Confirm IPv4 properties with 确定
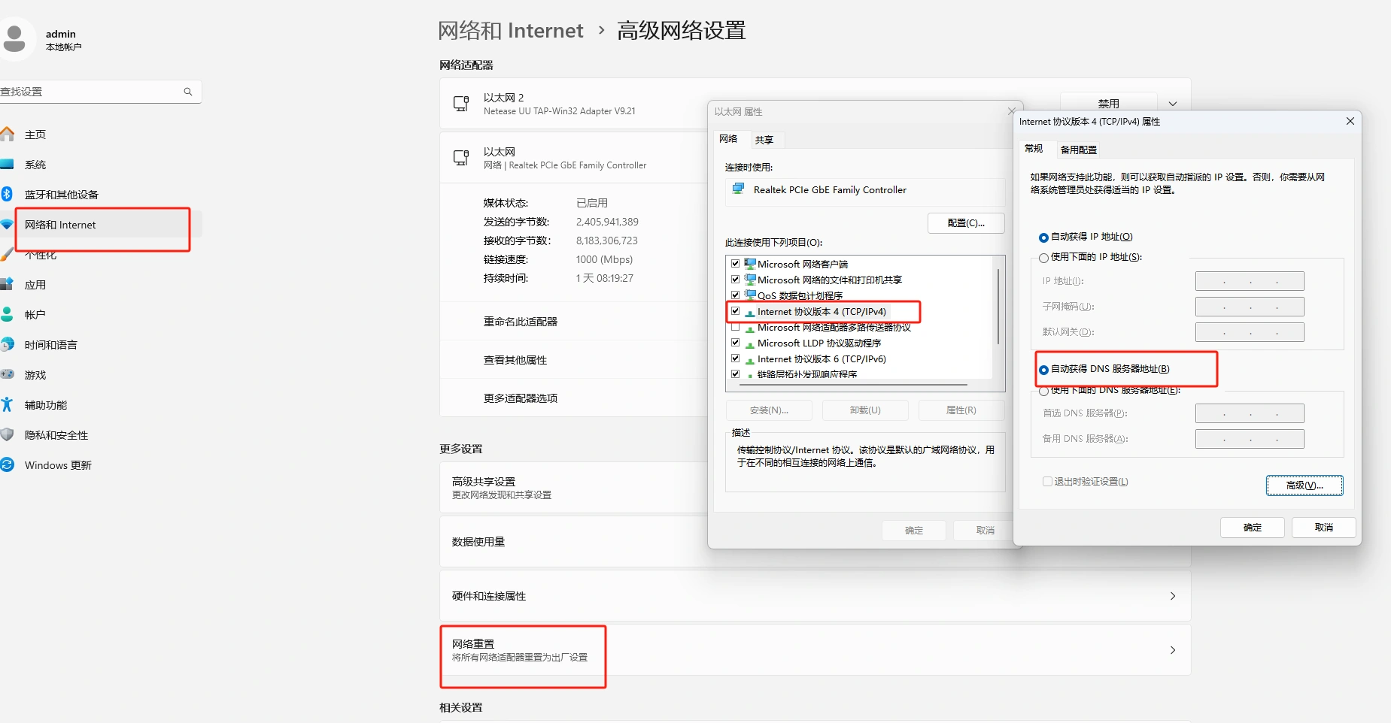The width and height of the screenshot is (1391, 723). coord(1253,528)
